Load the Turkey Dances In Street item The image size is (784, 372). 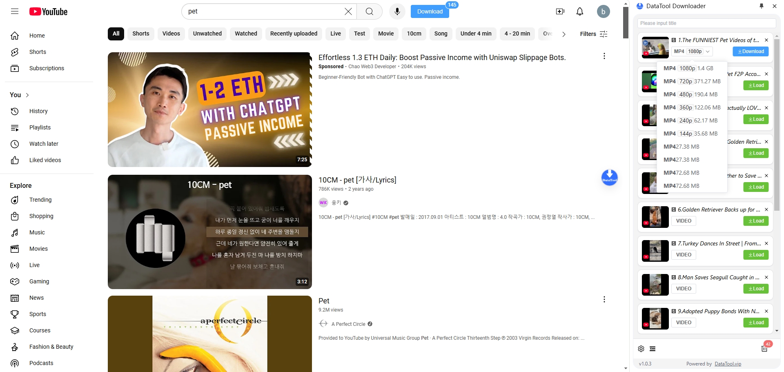(x=756, y=255)
